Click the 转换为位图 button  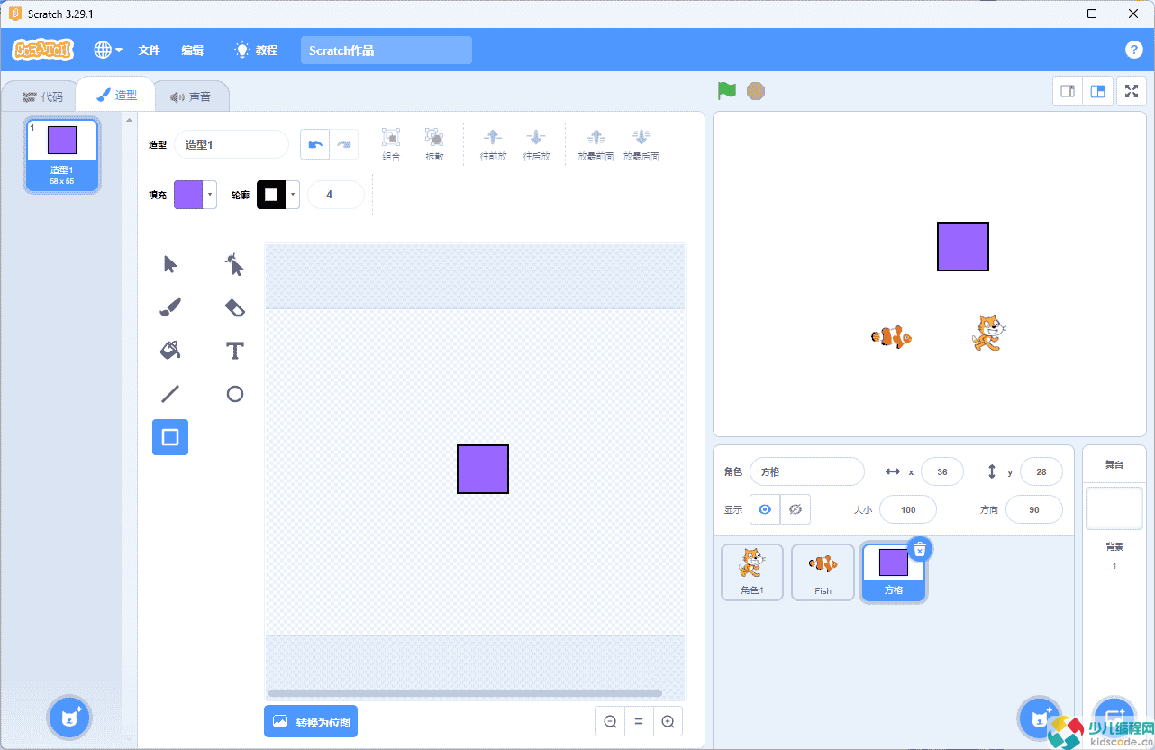point(311,722)
